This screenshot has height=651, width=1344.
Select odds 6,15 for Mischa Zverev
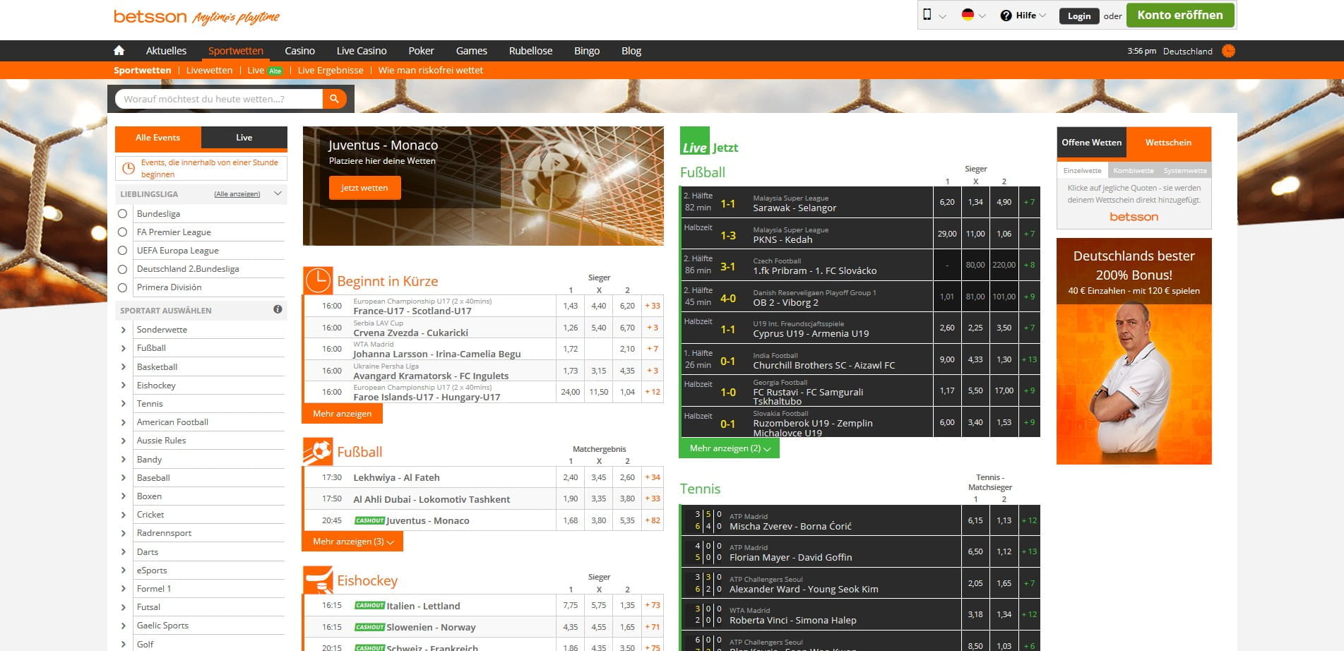pos(975,520)
